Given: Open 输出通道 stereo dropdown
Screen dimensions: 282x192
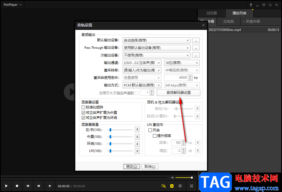Looking at the screenshot, I should (142, 63).
